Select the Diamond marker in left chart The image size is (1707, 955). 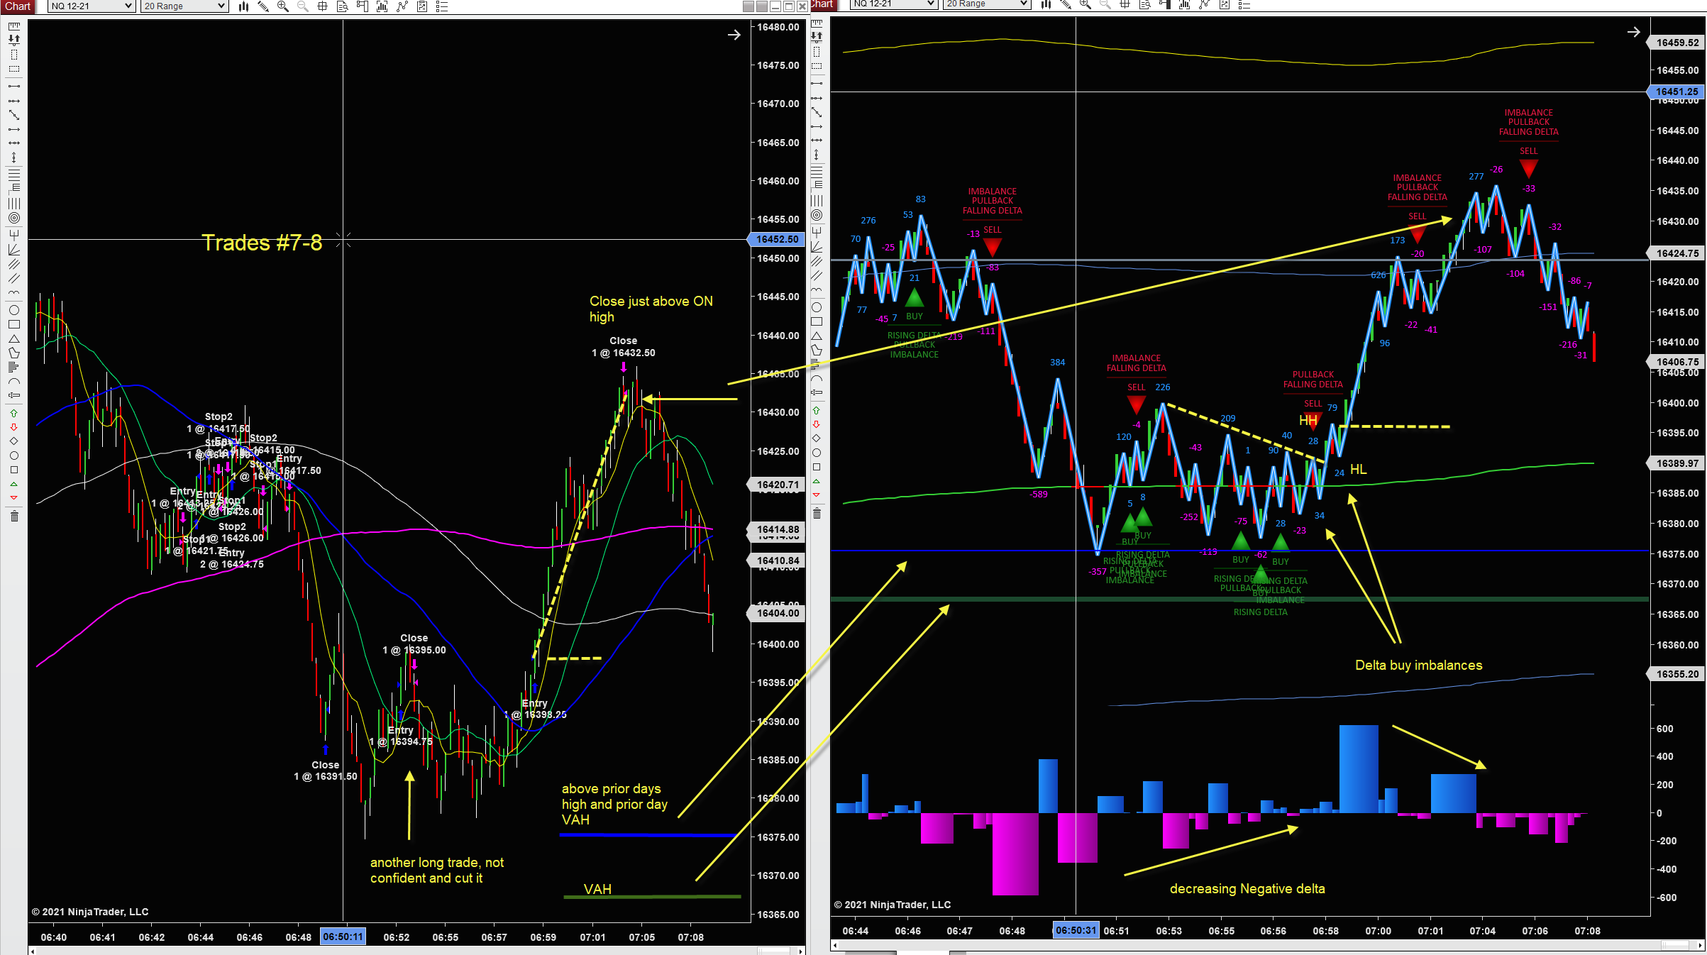coord(13,441)
